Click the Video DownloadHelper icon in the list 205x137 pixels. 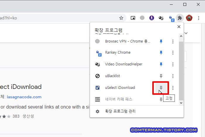point(98,64)
